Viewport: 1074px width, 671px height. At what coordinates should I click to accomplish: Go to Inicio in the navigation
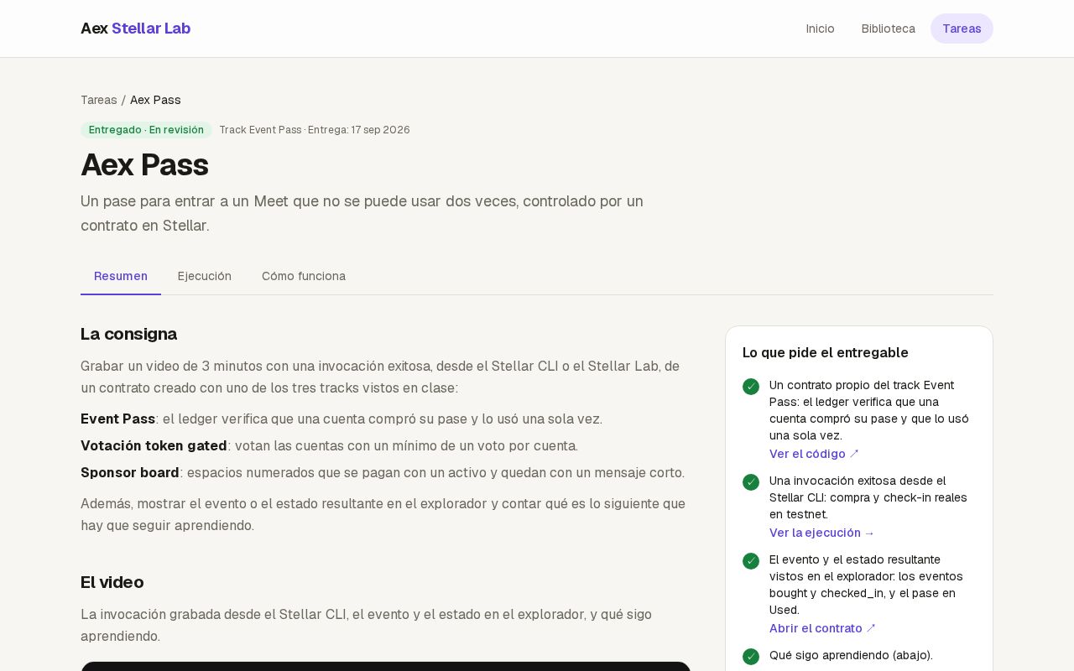[x=821, y=29]
